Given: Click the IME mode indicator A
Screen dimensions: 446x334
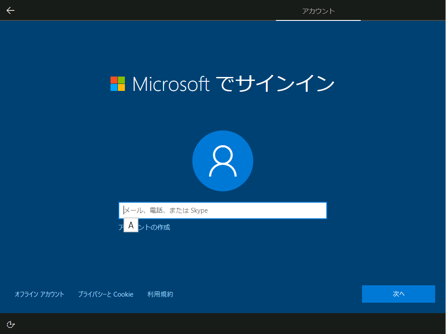Looking at the screenshot, I should point(131,225).
